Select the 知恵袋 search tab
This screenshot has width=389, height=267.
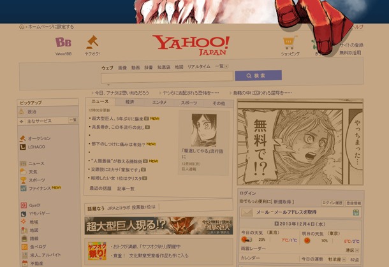click(x=164, y=67)
